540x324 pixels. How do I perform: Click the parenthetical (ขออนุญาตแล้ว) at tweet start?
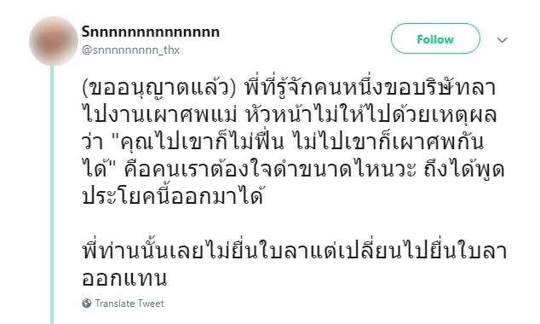(160, 87)
